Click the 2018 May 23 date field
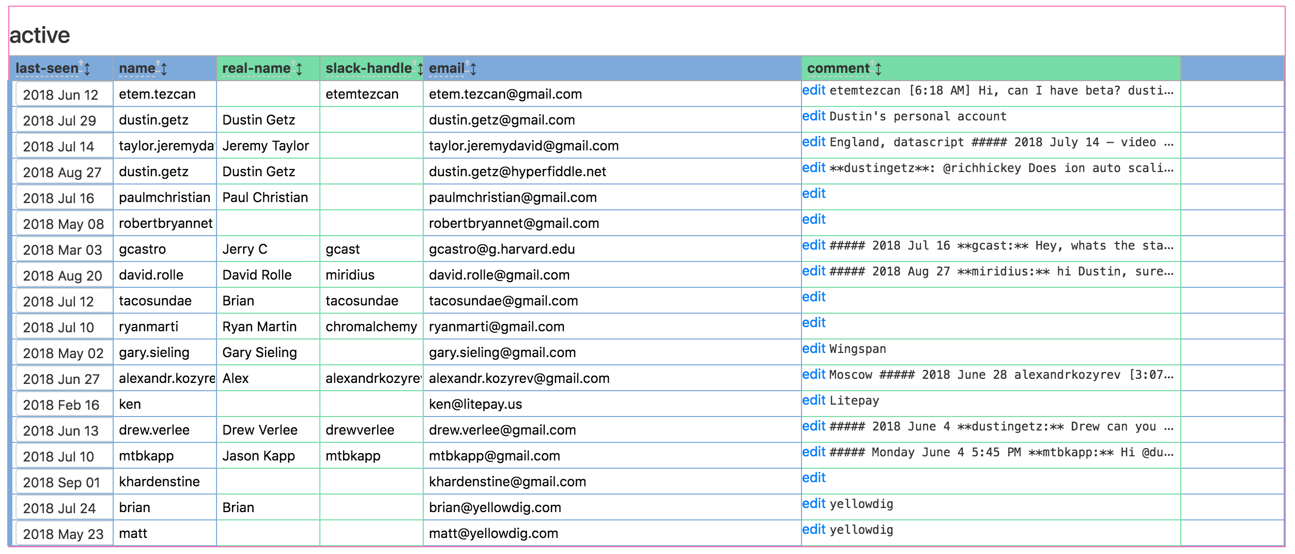Image resolution: width=1295 pixels, height=554 pixels. point(64,534)
